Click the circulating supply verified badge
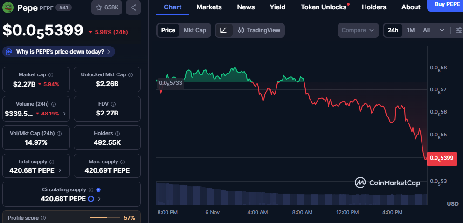The height and width of the screenshot is (223, 463). click(x=98, y=190)
